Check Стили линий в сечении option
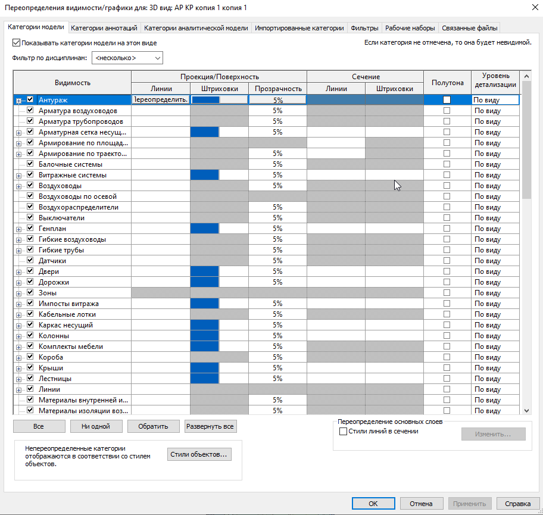 (343, 432)
